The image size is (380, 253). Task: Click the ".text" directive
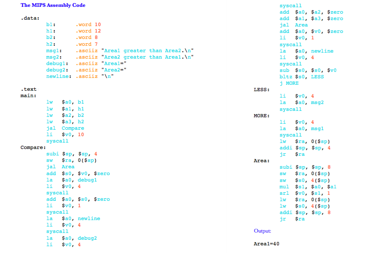pyautogui.click(x=29, y=89)
